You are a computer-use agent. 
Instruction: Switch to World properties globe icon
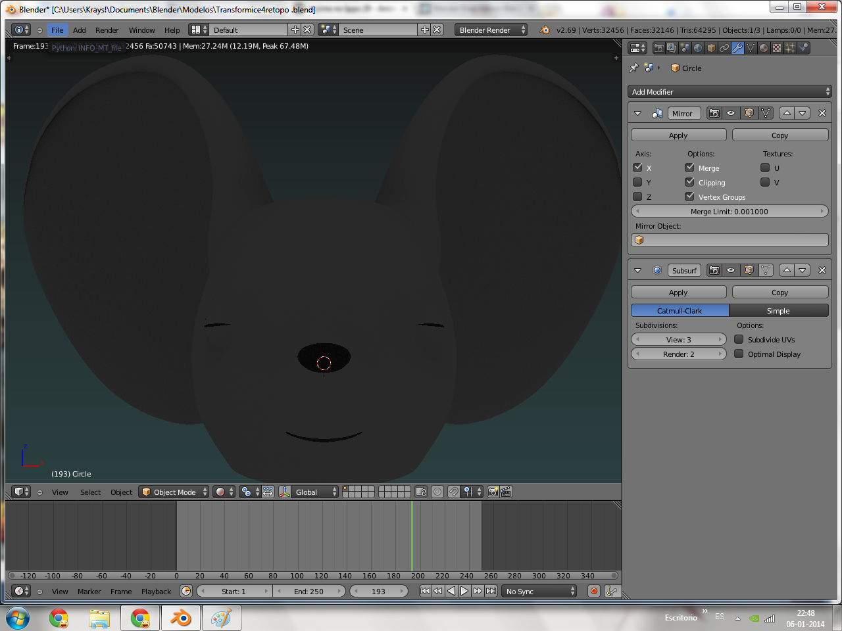click(698, 48)
